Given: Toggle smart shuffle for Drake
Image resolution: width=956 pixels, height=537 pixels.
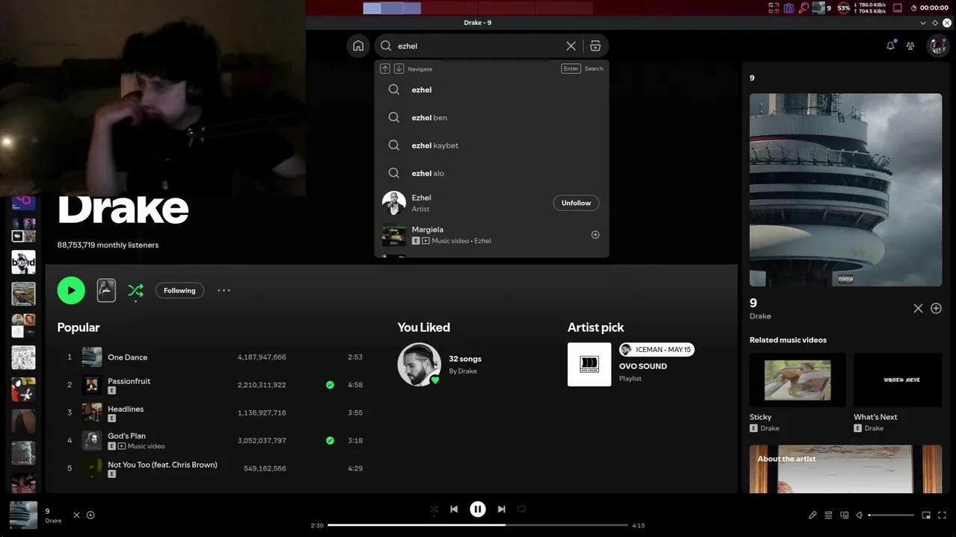Looking at the screenshot, I should [135, 291].
